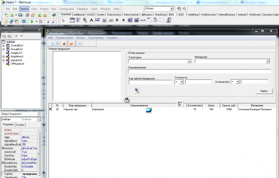The width and height of the screenshot is (279, 178).
Task: Select the arrow cursor tool in palette
Action: tap(63, 20)
